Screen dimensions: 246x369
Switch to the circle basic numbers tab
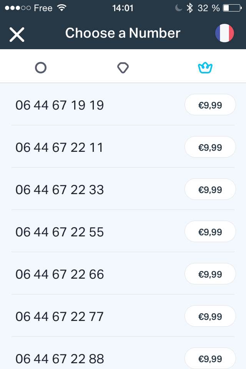[41, 68]
